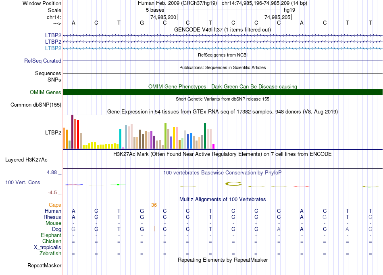Click the orange insertion tick in Dog row
The image size is (383, 275).
154,229
